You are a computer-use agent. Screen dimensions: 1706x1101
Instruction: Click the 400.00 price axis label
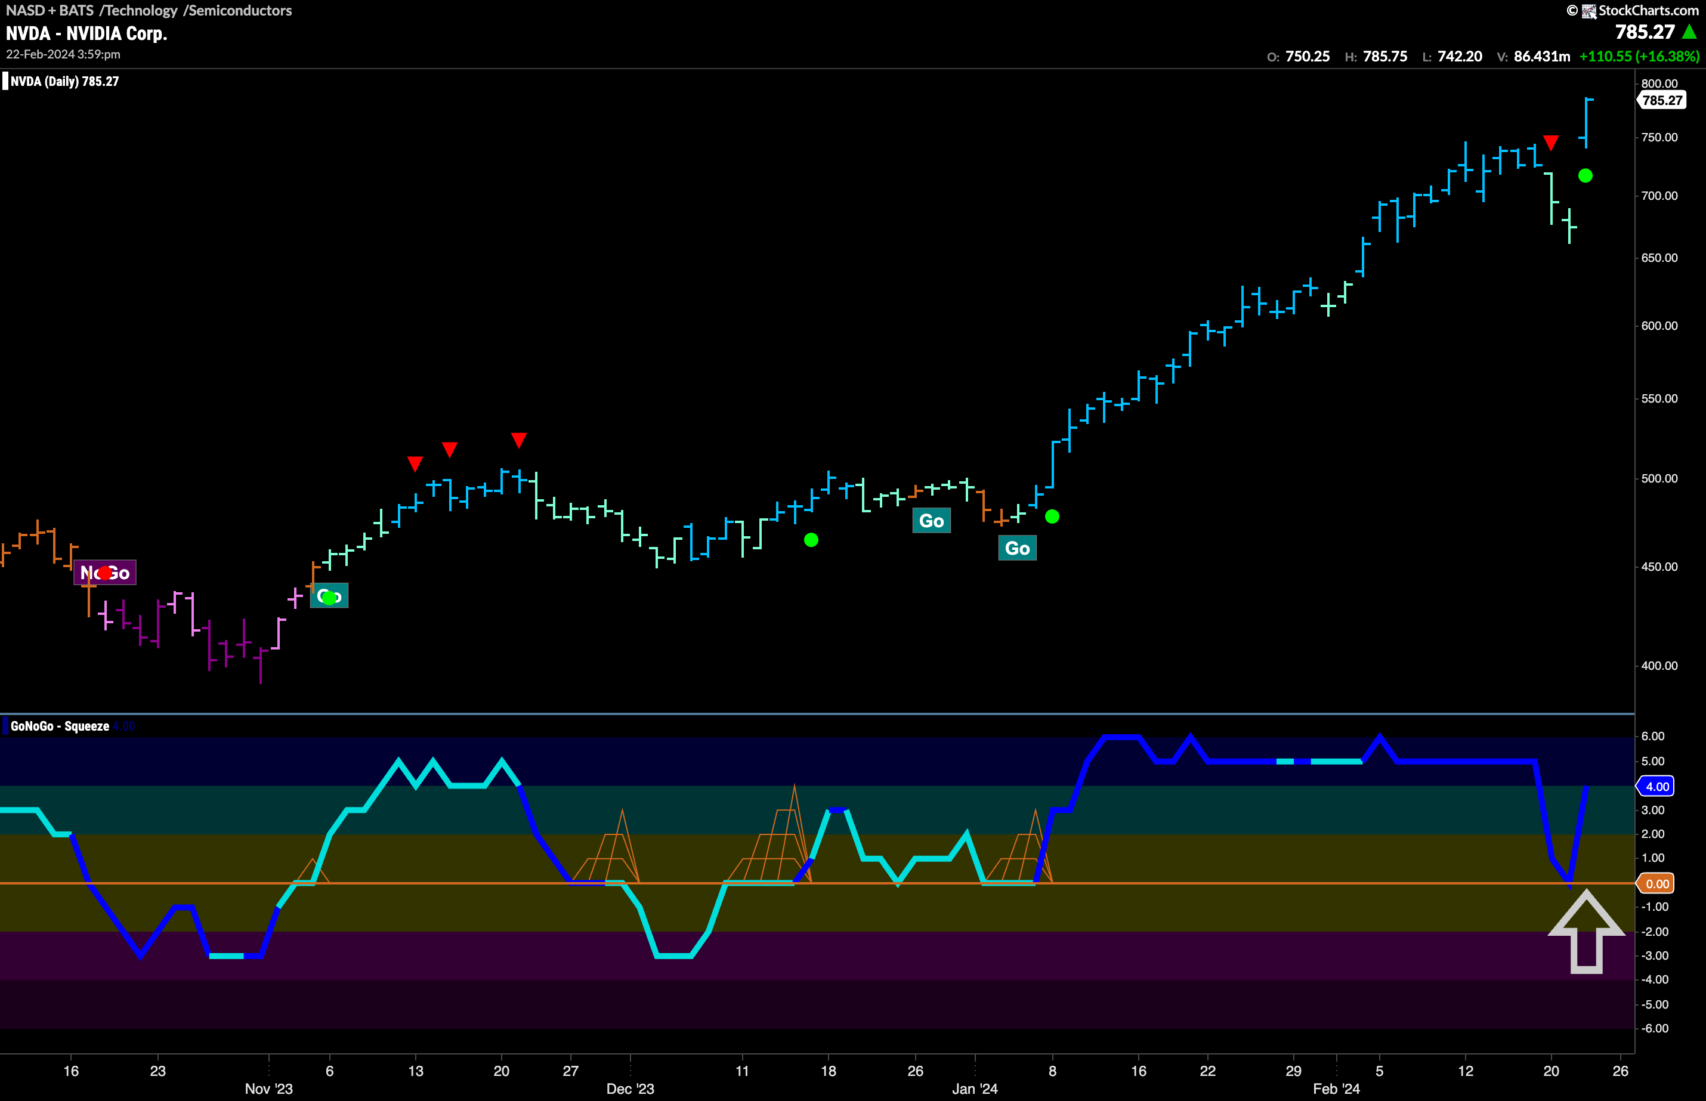pos(1659,666)
